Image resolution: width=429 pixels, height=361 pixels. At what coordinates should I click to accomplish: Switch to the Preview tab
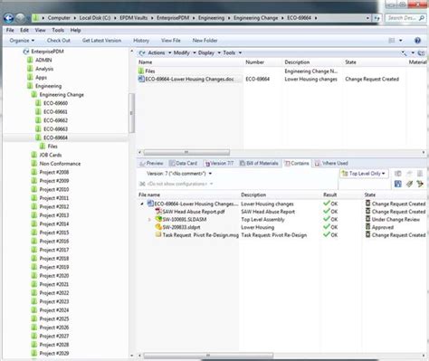coord(151,164)
